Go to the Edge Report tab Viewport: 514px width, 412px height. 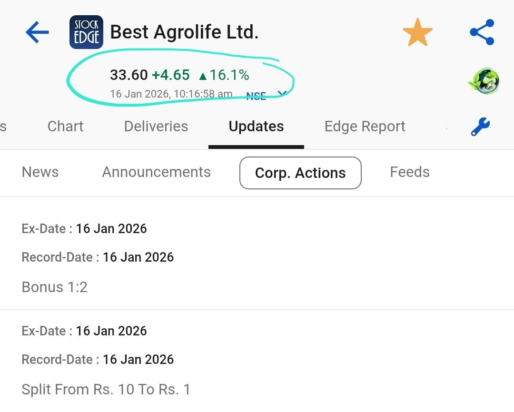[365, 127]
